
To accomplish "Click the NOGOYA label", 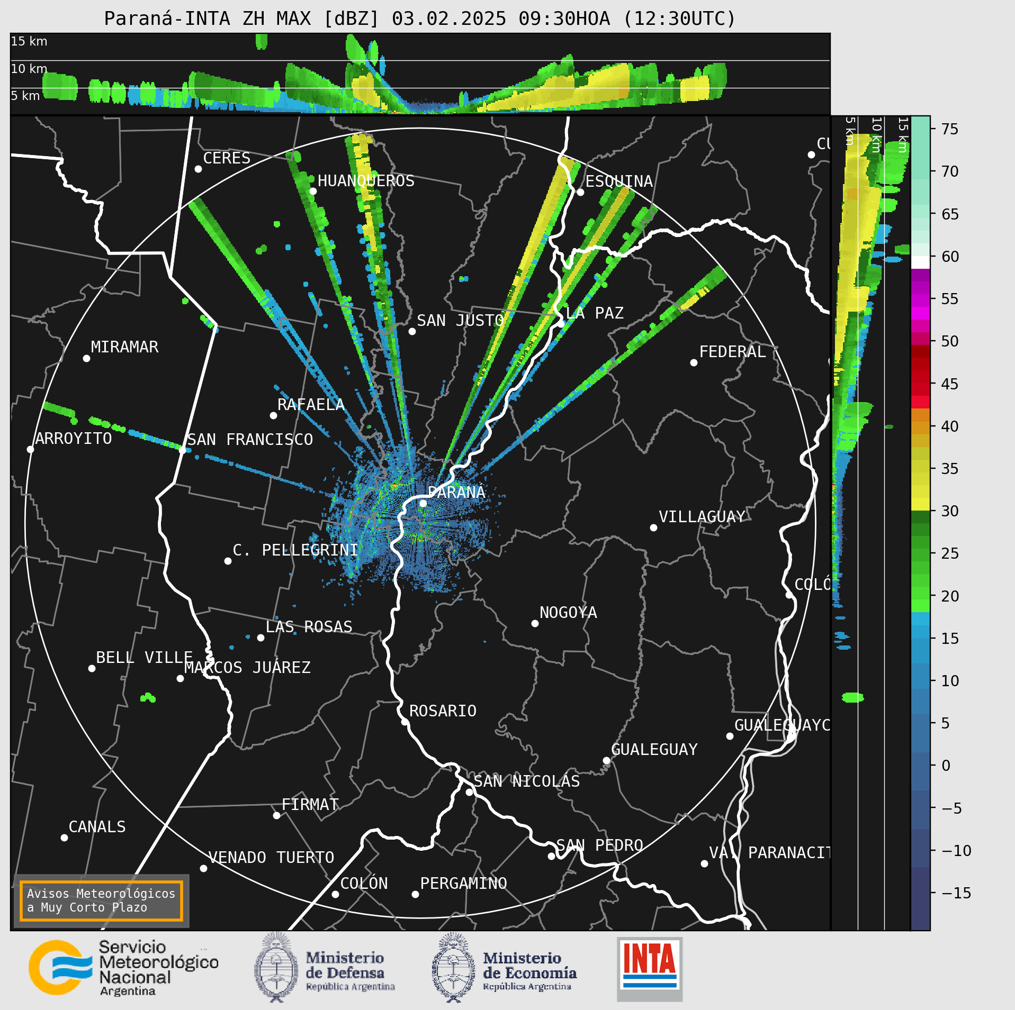I will [568, 612].
